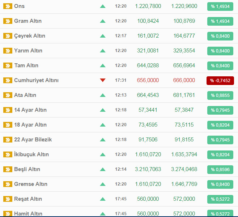This screenshot has width=238, height=217.
Task: Click the % 0,8855 badge for Ata Altın
Action: (220, 95)
